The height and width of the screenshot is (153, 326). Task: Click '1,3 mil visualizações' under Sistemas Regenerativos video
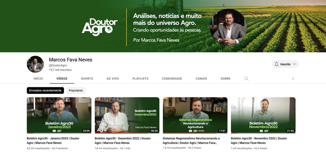[174, 148]
